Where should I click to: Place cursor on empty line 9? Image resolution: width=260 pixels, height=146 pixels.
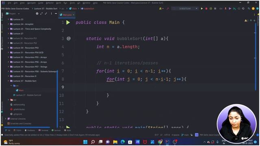click(x=164, y=87)
